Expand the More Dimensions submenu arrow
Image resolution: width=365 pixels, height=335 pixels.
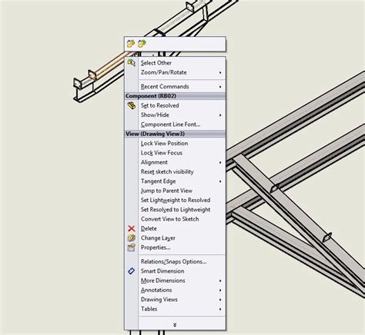(220, 280)
